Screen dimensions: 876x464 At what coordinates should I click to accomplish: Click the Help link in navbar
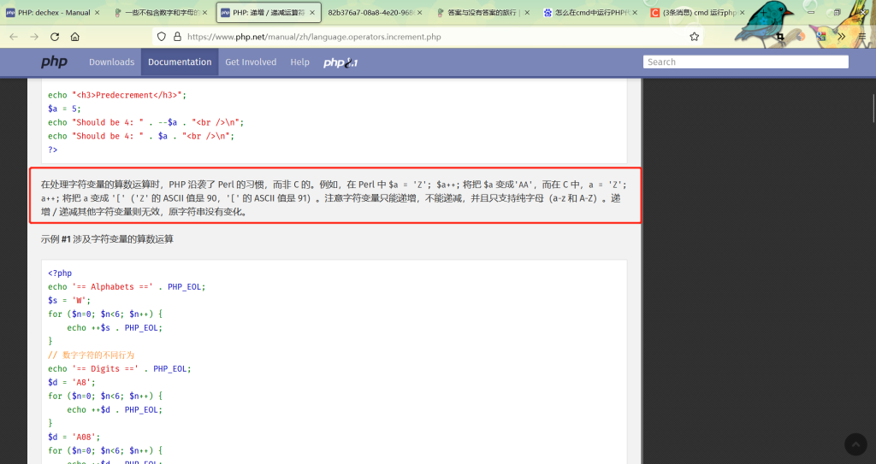pos(299,62)
